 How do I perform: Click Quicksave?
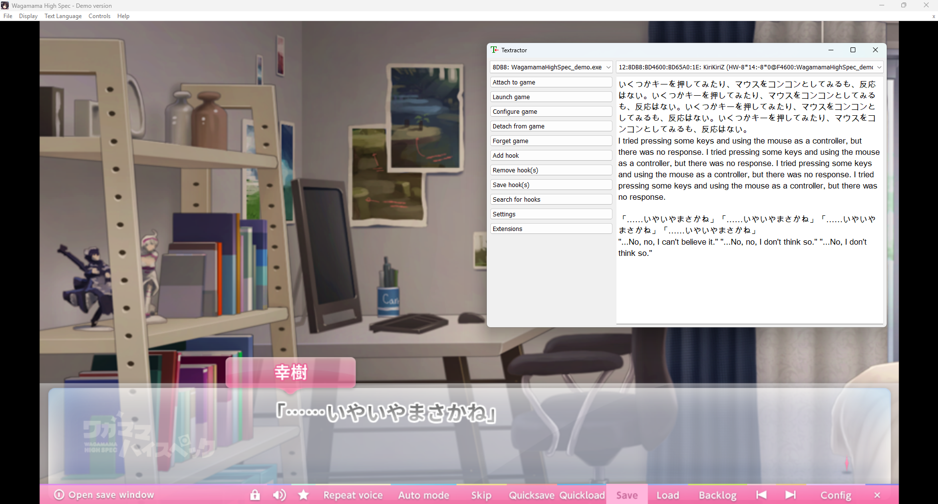click(531, 495)
